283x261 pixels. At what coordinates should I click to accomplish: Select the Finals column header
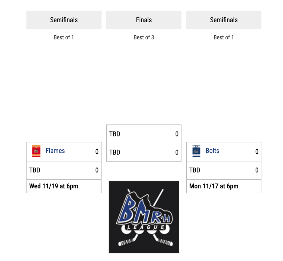point(144,20)
